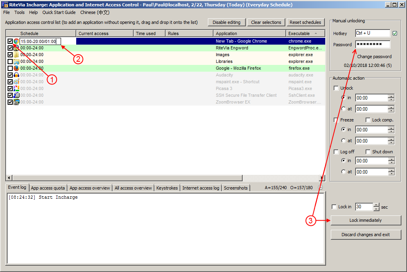This screenshot has width=407, height=272.
Task: Click the ZoomBrowser EX camera icon
Action: [x=16, y=102]
